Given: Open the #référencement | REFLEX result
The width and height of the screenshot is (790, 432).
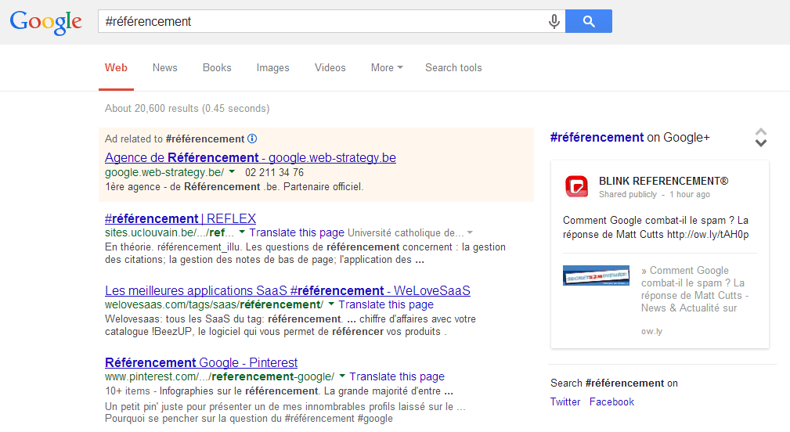Looking at the screenshot, I should [180, 218].
